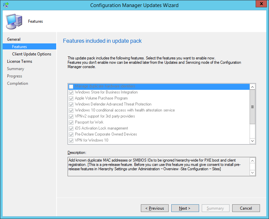Toggle Windows Store for Business Integration checkbox
Image resolution: width=269 pixels, height=219 pixels.
71,92
